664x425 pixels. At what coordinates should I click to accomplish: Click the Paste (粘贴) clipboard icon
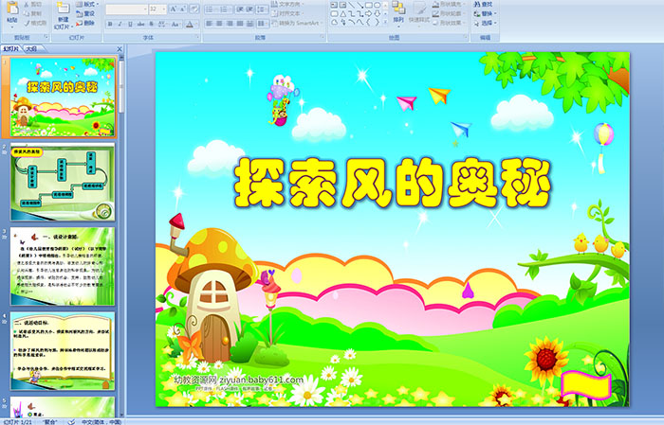point(12,8)
